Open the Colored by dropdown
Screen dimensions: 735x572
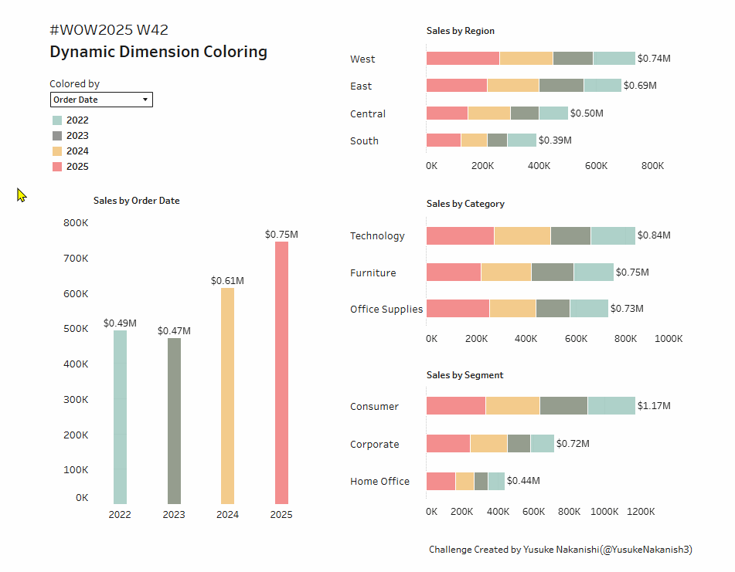coord(100,100)
